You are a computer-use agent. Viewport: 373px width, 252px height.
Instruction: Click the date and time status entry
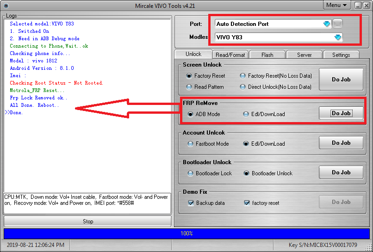pos(36,245)
